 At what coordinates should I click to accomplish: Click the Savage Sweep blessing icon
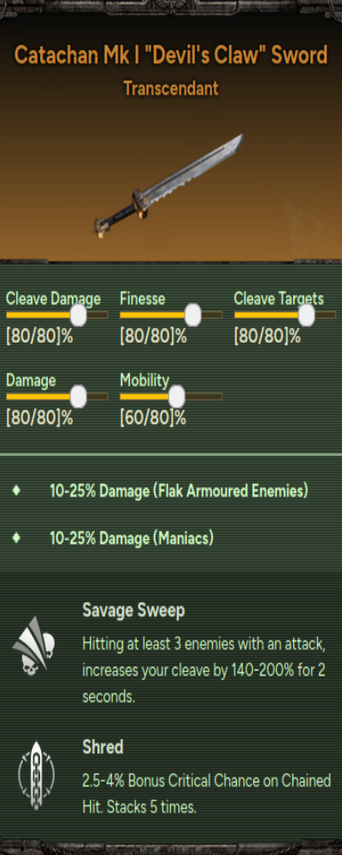tap(34, 646)
